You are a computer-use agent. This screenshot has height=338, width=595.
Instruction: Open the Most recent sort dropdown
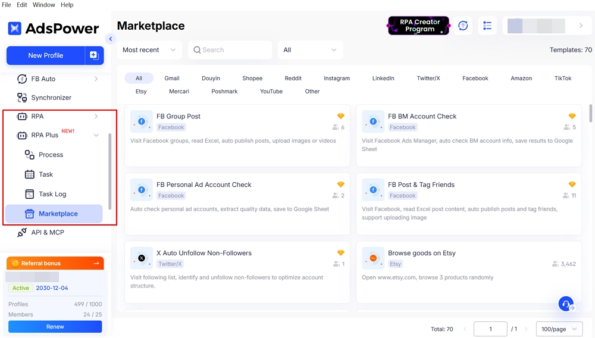(149, 50)
